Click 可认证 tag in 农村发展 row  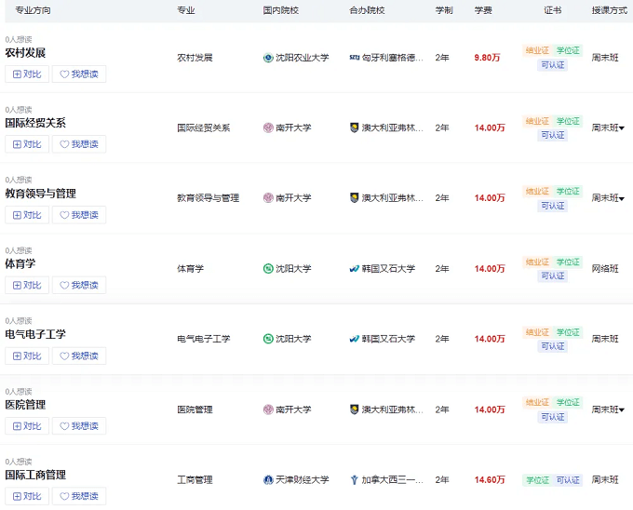click(552, 65)
